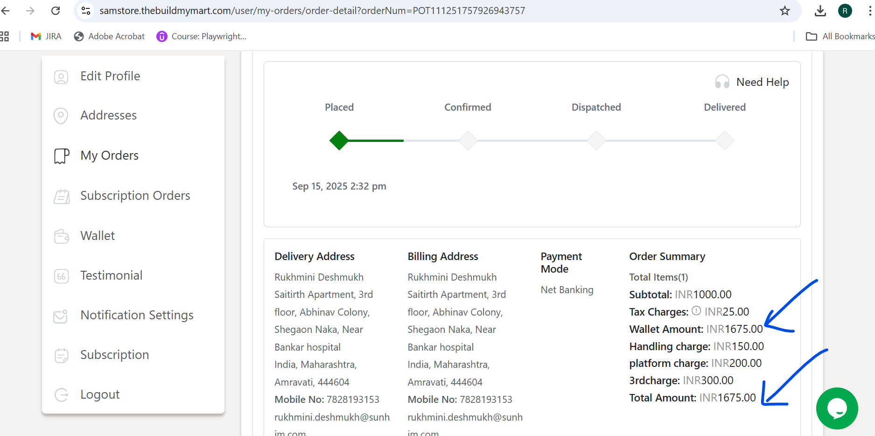
Task: Click the Confirmed stage label
Action: (468, 107)
